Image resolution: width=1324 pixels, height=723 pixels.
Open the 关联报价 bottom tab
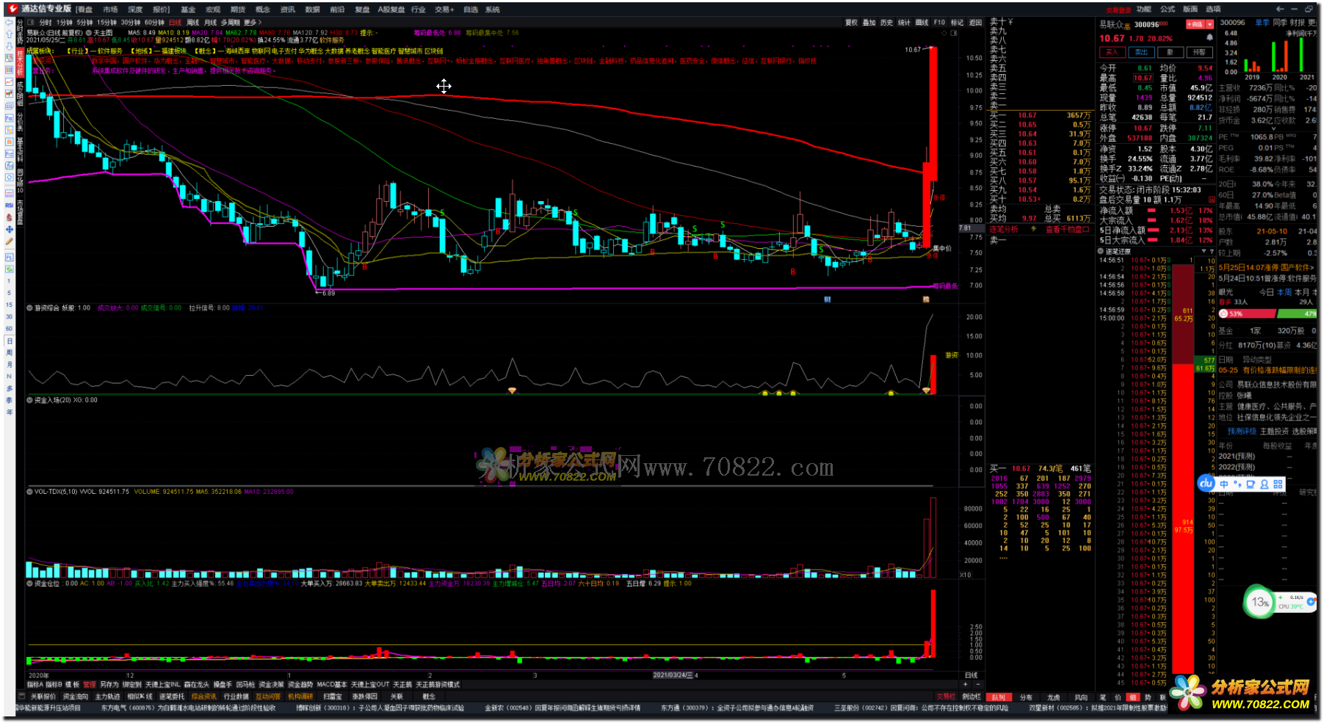coord(43,697)
